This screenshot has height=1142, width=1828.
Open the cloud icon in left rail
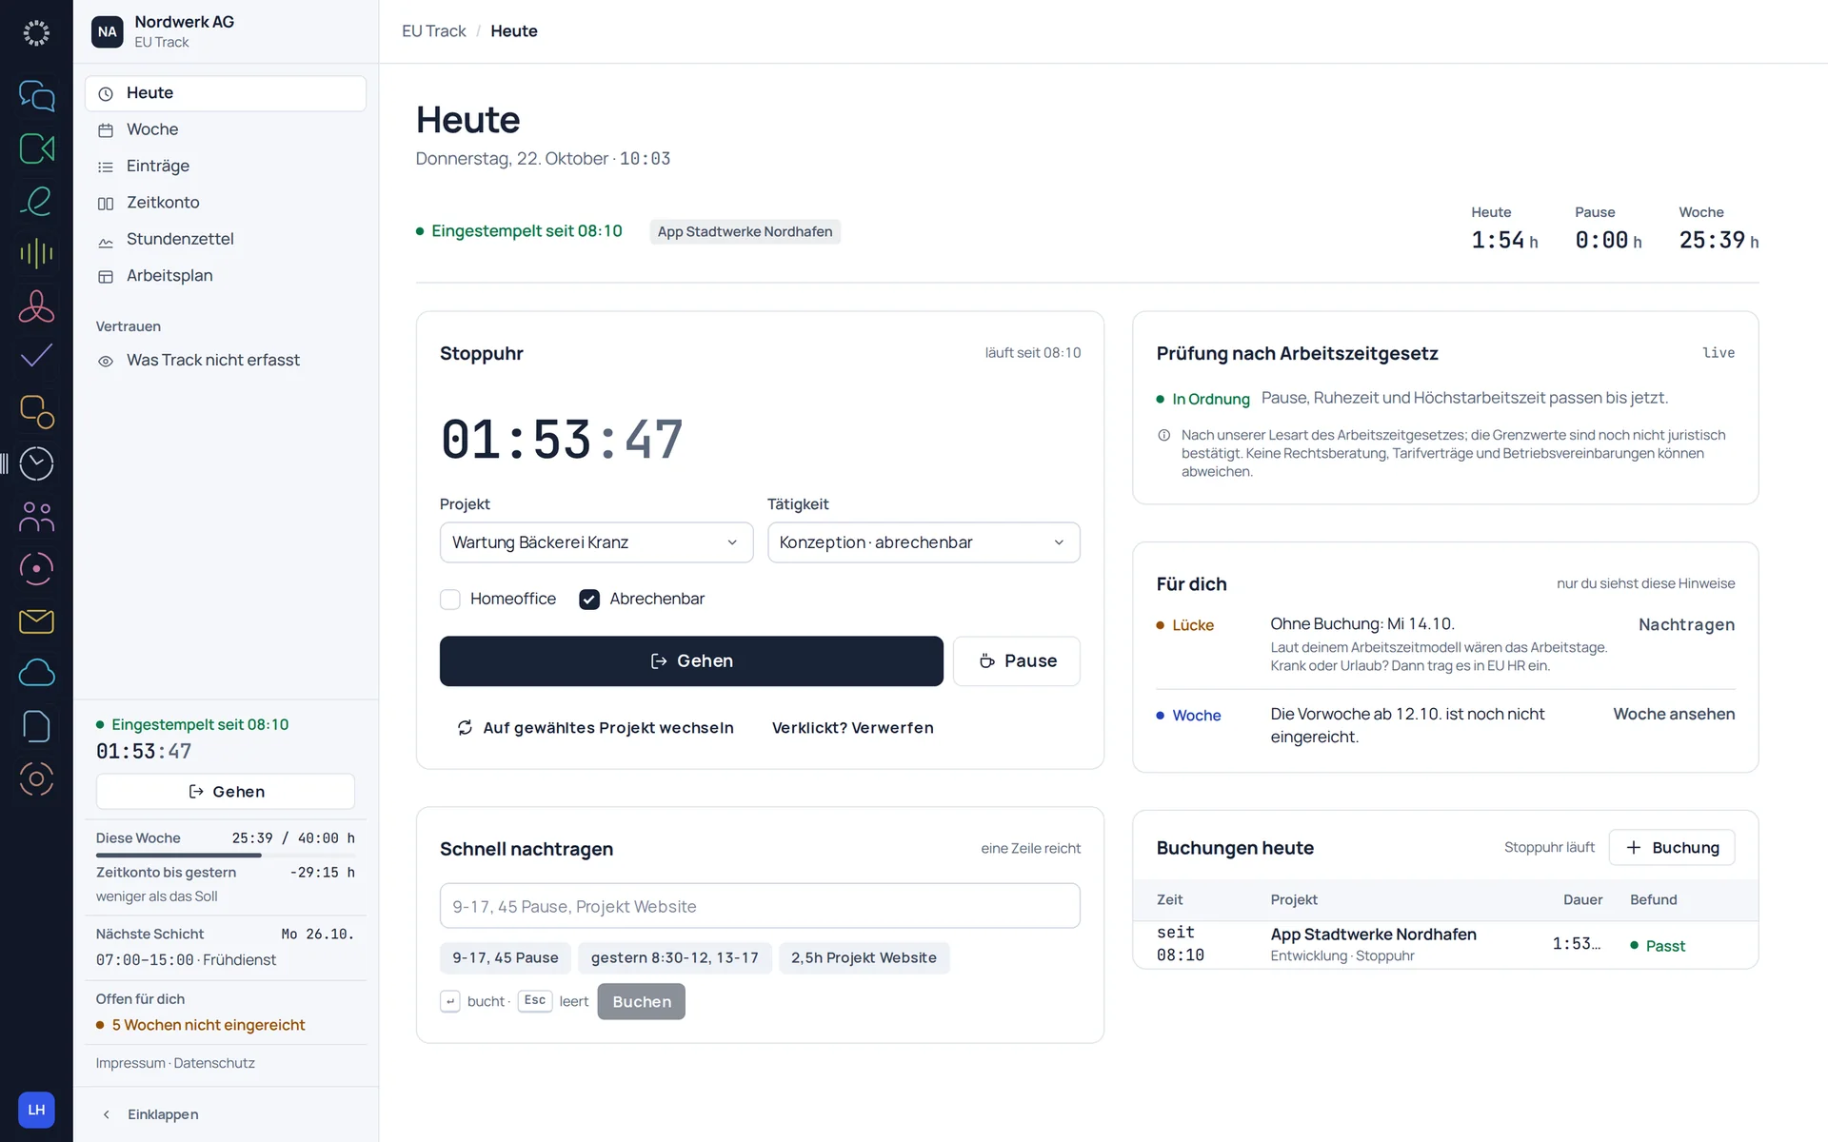36,674
